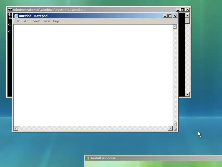Click the Notepad icon in title bar
222x167 pixels.
(16, 16)
